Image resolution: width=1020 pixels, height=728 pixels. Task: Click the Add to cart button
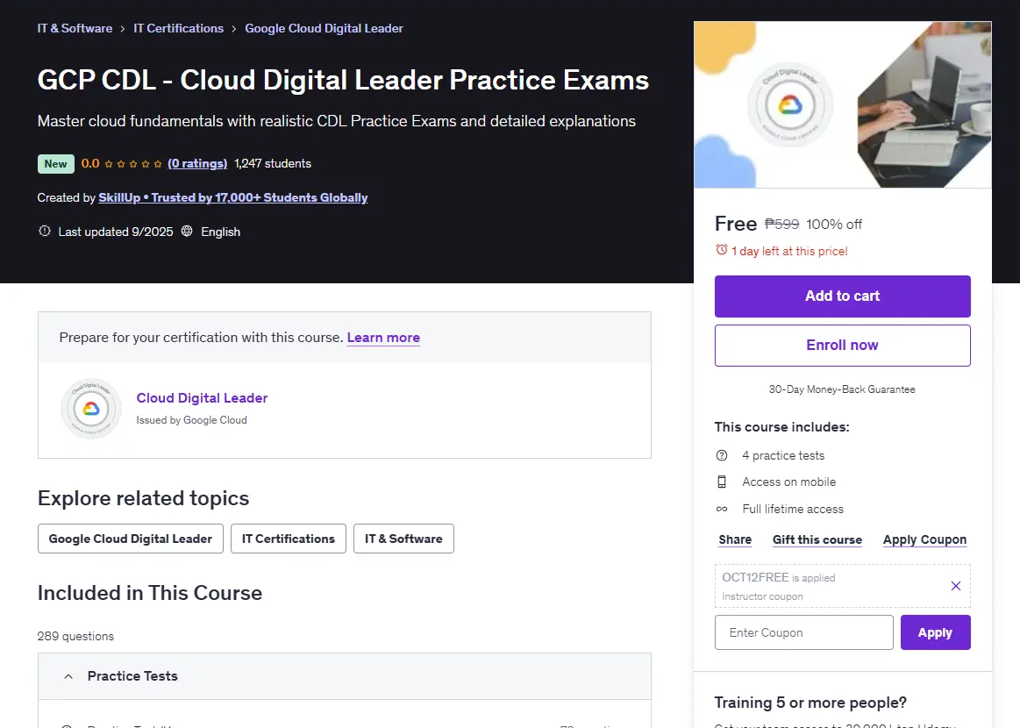[x=843, y=296]
